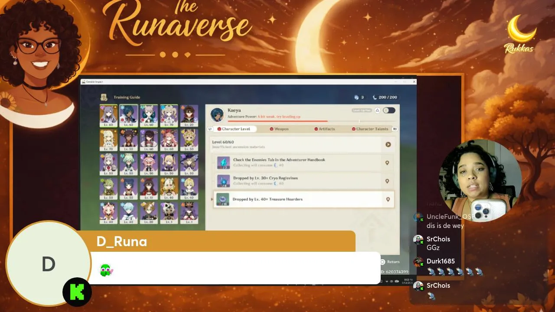Click the Cryo Regisvine drop material icon
The width and height of the screenshot is (555, 312).
224,181
